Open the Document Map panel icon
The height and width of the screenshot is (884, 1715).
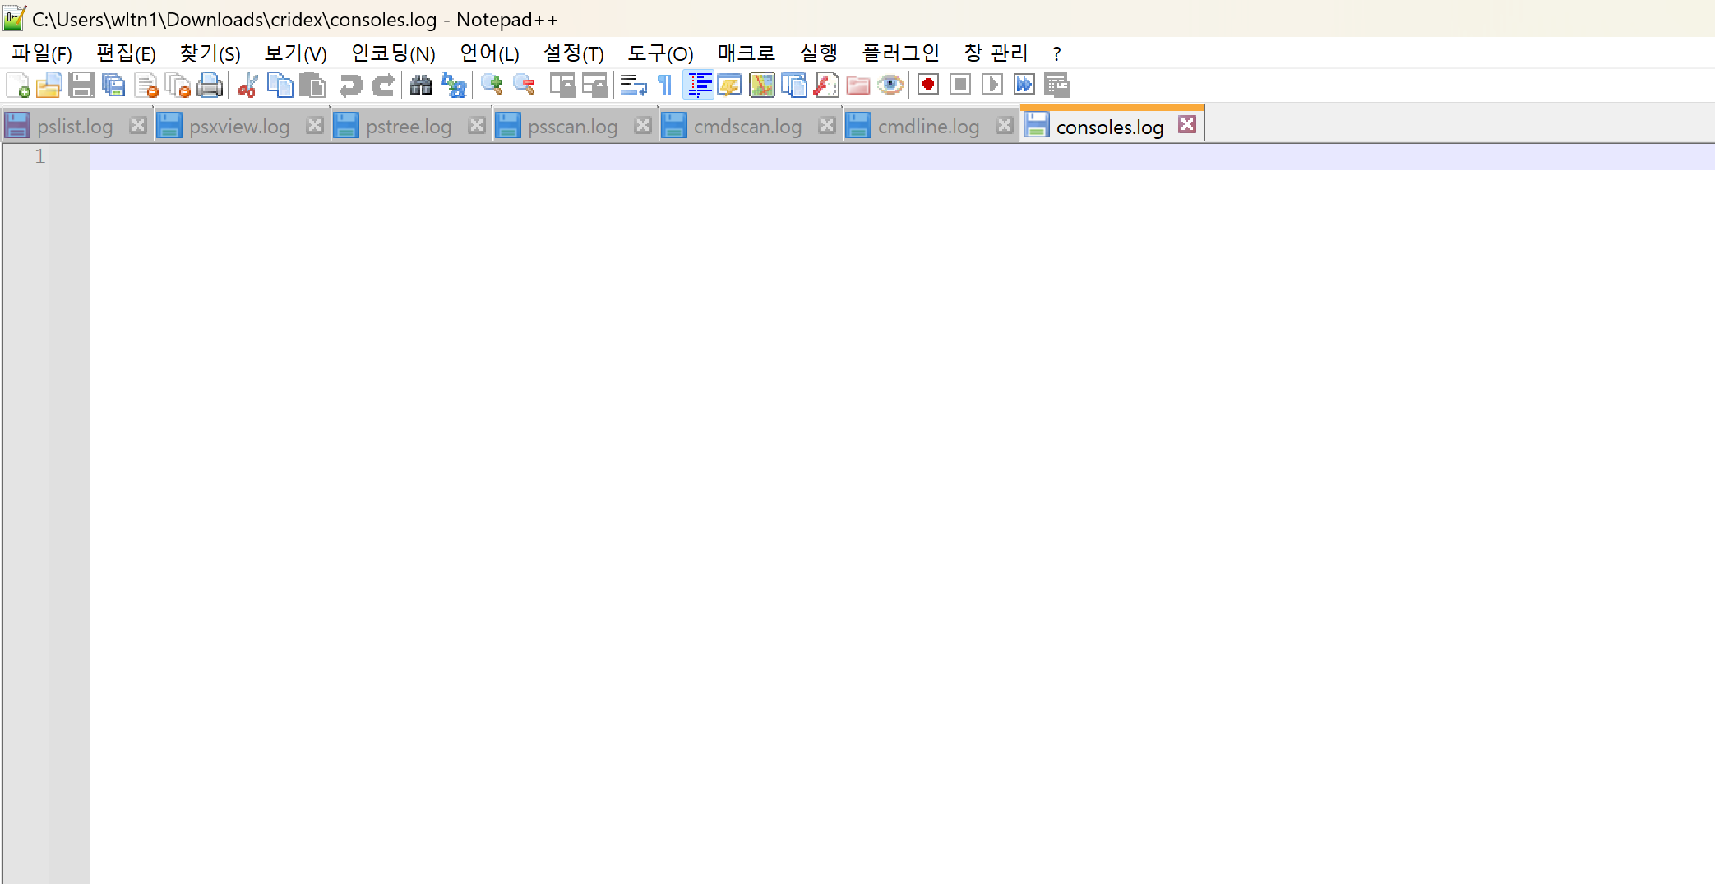762,85
